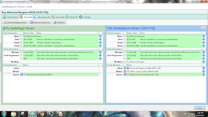This screenshot has height=117, width=208.
Task: Check RootsMagic 1942 event checkbox
Action: click(21, 58)
